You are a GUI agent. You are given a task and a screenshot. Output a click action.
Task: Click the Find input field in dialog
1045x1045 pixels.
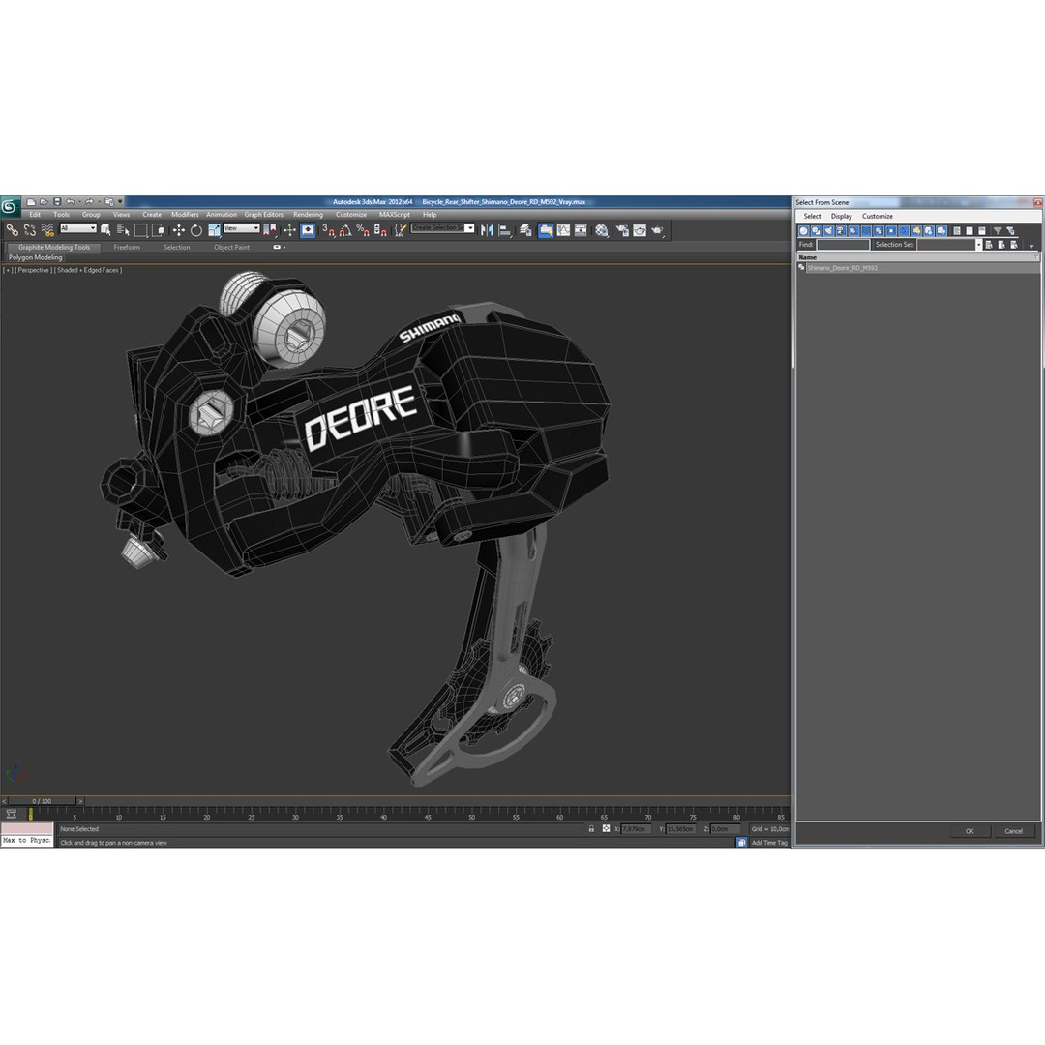click(x=843, y=245)
